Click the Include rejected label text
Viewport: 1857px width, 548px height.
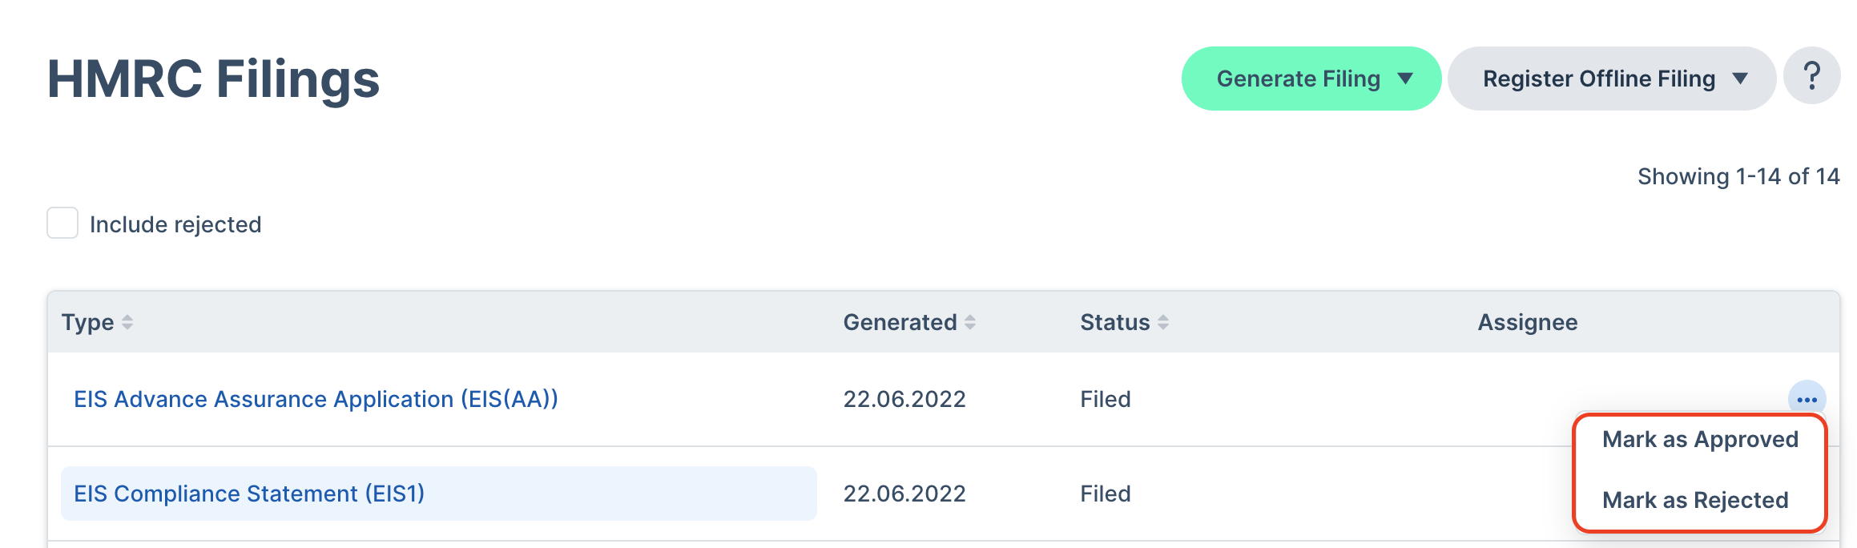click(175, 224)
